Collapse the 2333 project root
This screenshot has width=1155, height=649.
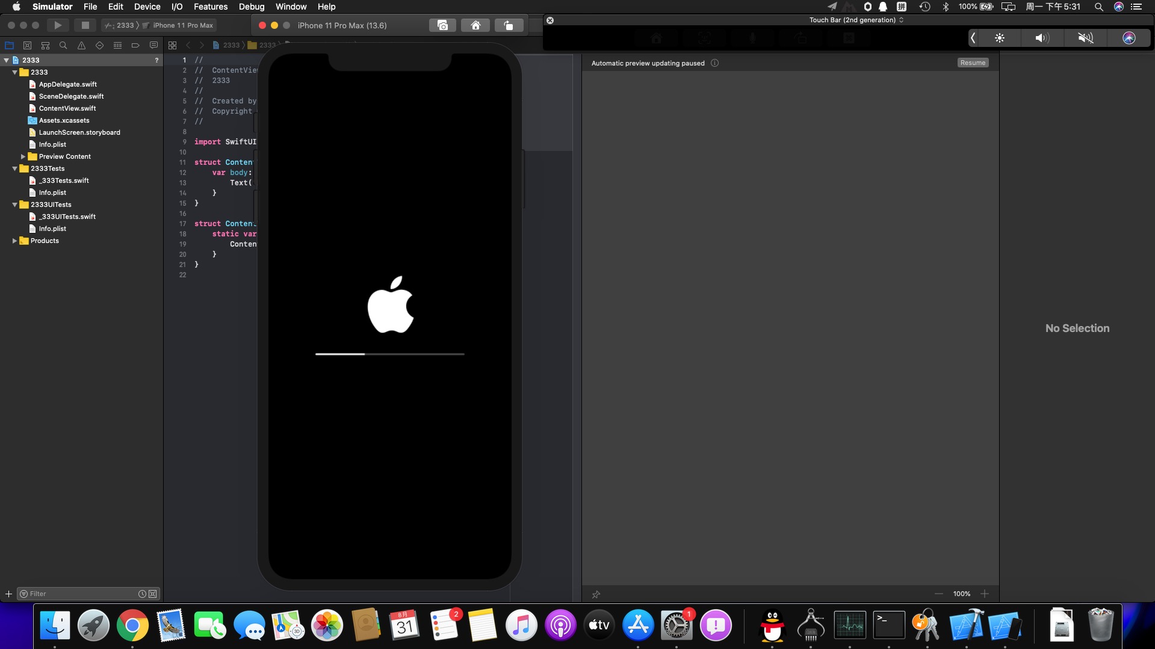(x=6, y=60)
